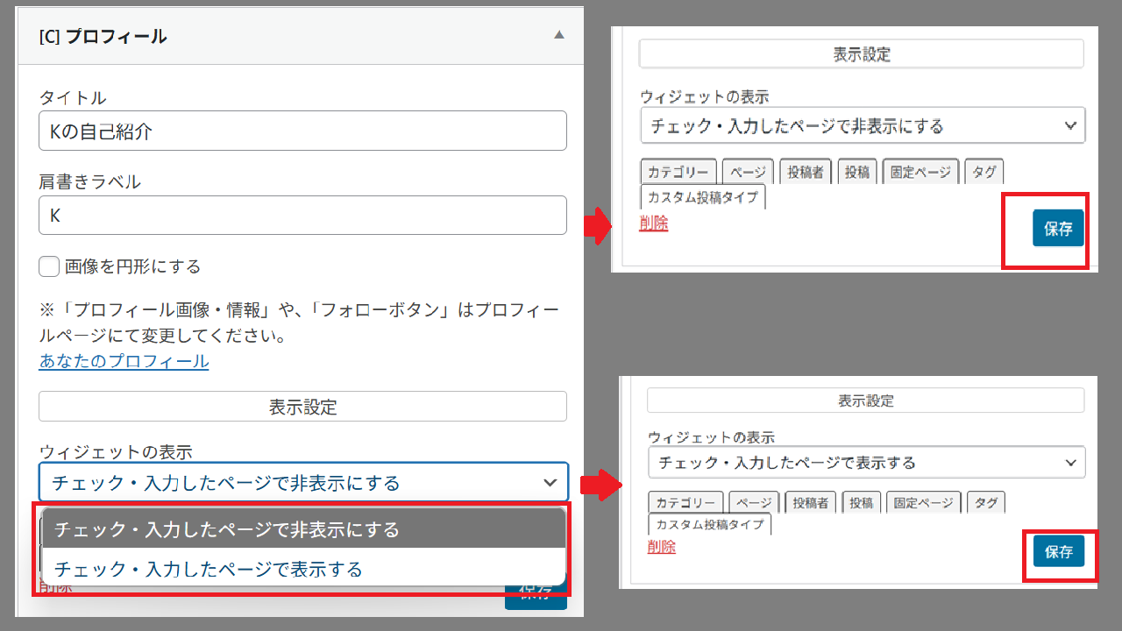Switch to 投稿者 tab in bottom-right panel
1122x631 pixels.
point(809,503)
